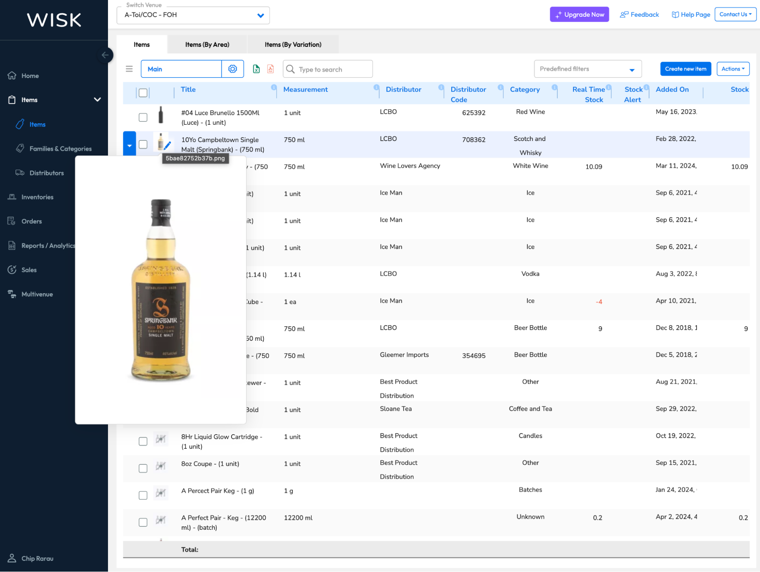Open Reports / Analytics from the sidebar
The width and height of the screenshot is (760, 572).
(48, 245)
